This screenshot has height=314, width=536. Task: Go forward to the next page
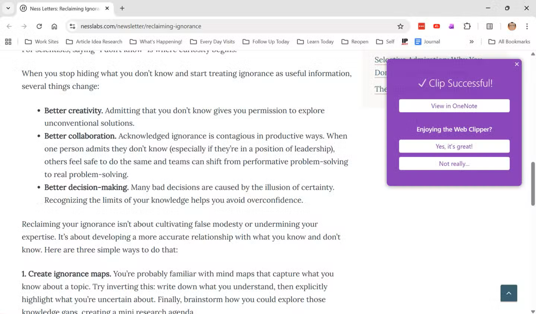click(x=24, y=26)
